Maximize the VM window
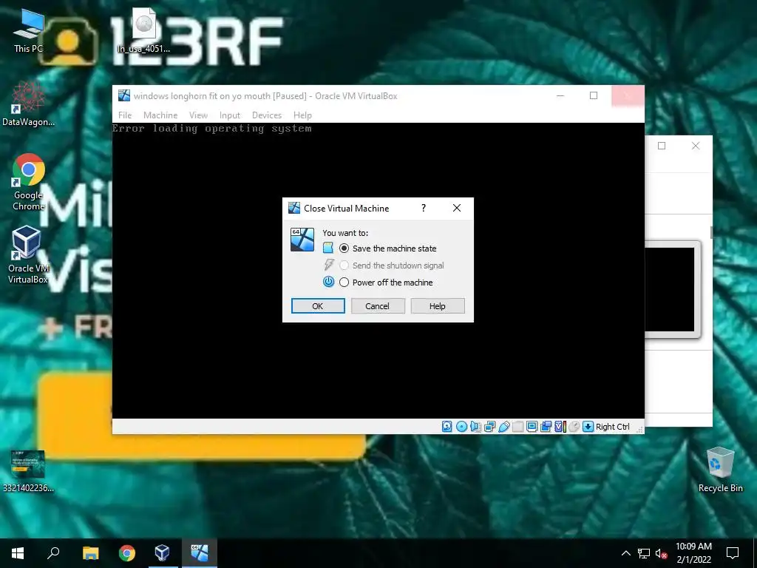757x568 pixels. (x=594, y=95)
